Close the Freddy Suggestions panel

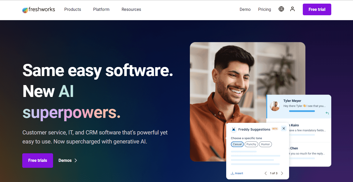[284, 128]
